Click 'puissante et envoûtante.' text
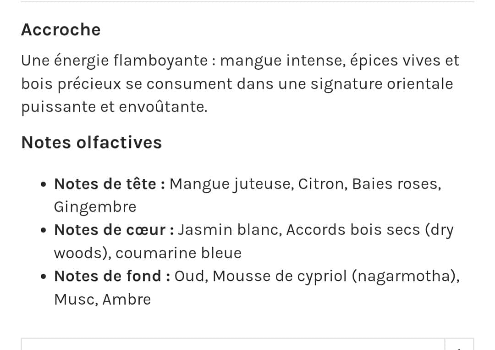Viewport: 495px width, 350px height. (x=114, y=107)
